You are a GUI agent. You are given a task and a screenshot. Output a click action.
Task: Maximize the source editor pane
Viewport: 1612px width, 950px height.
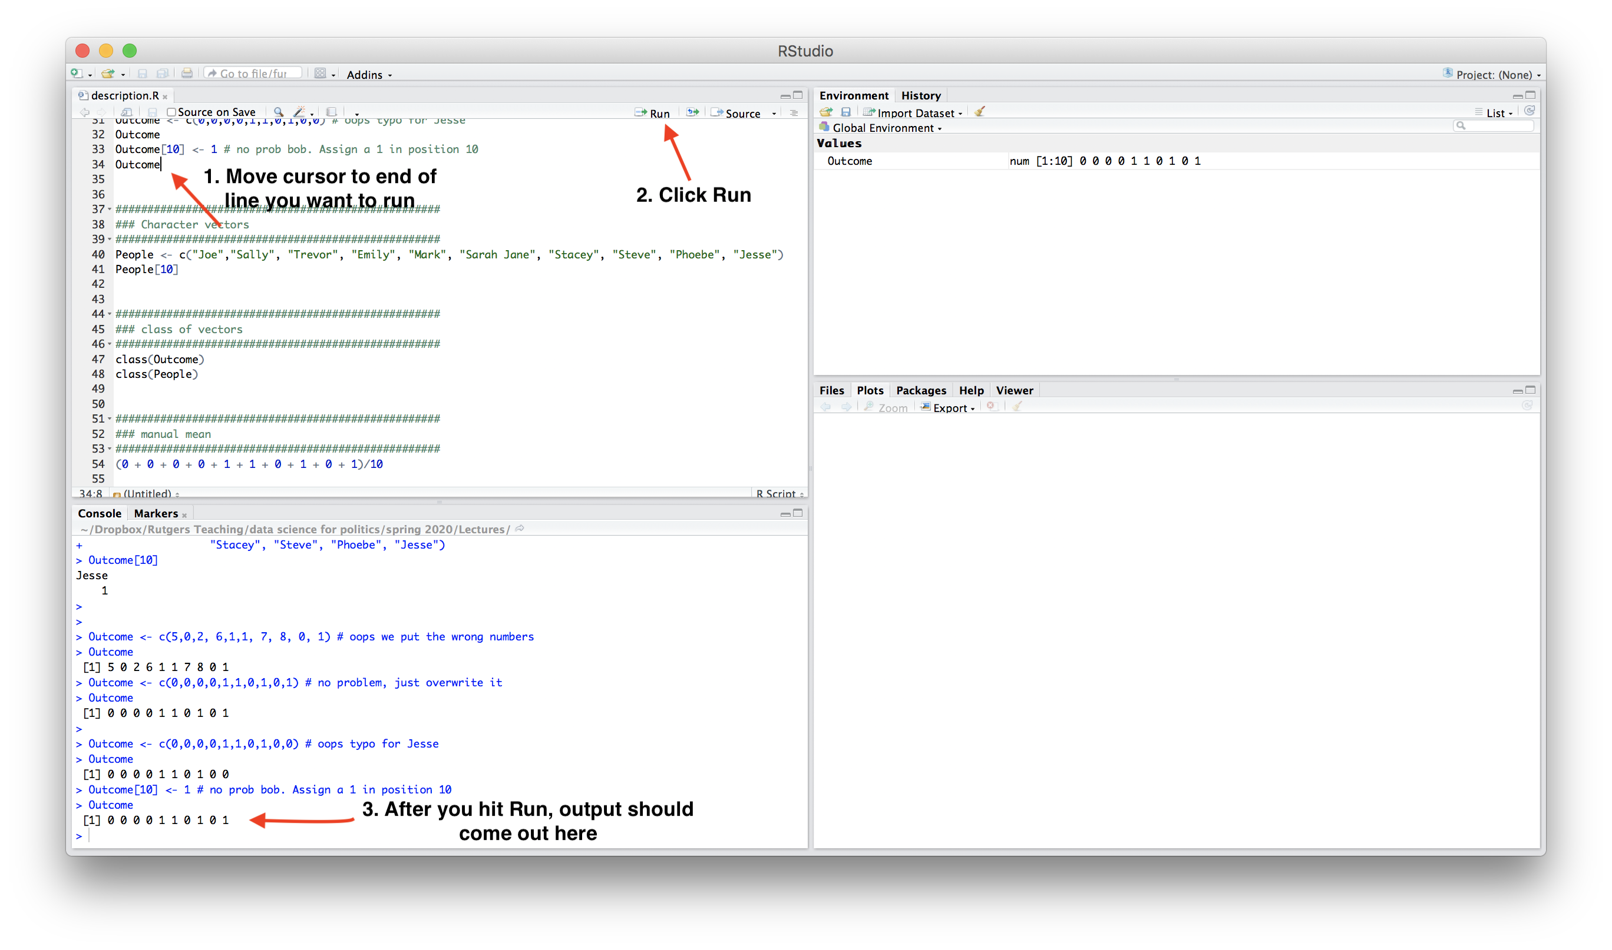(798, 95)
